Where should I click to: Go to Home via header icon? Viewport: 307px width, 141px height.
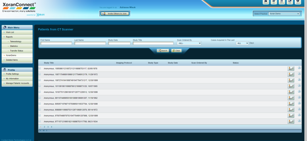click(290, 2)
